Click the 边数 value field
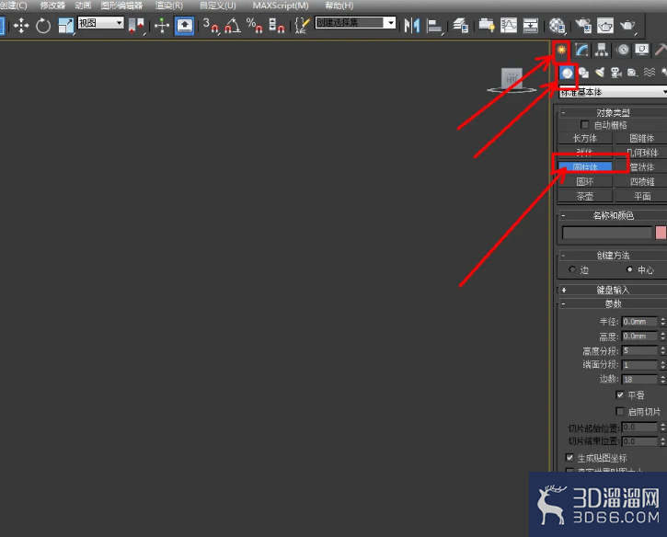 tap(639, 379)
